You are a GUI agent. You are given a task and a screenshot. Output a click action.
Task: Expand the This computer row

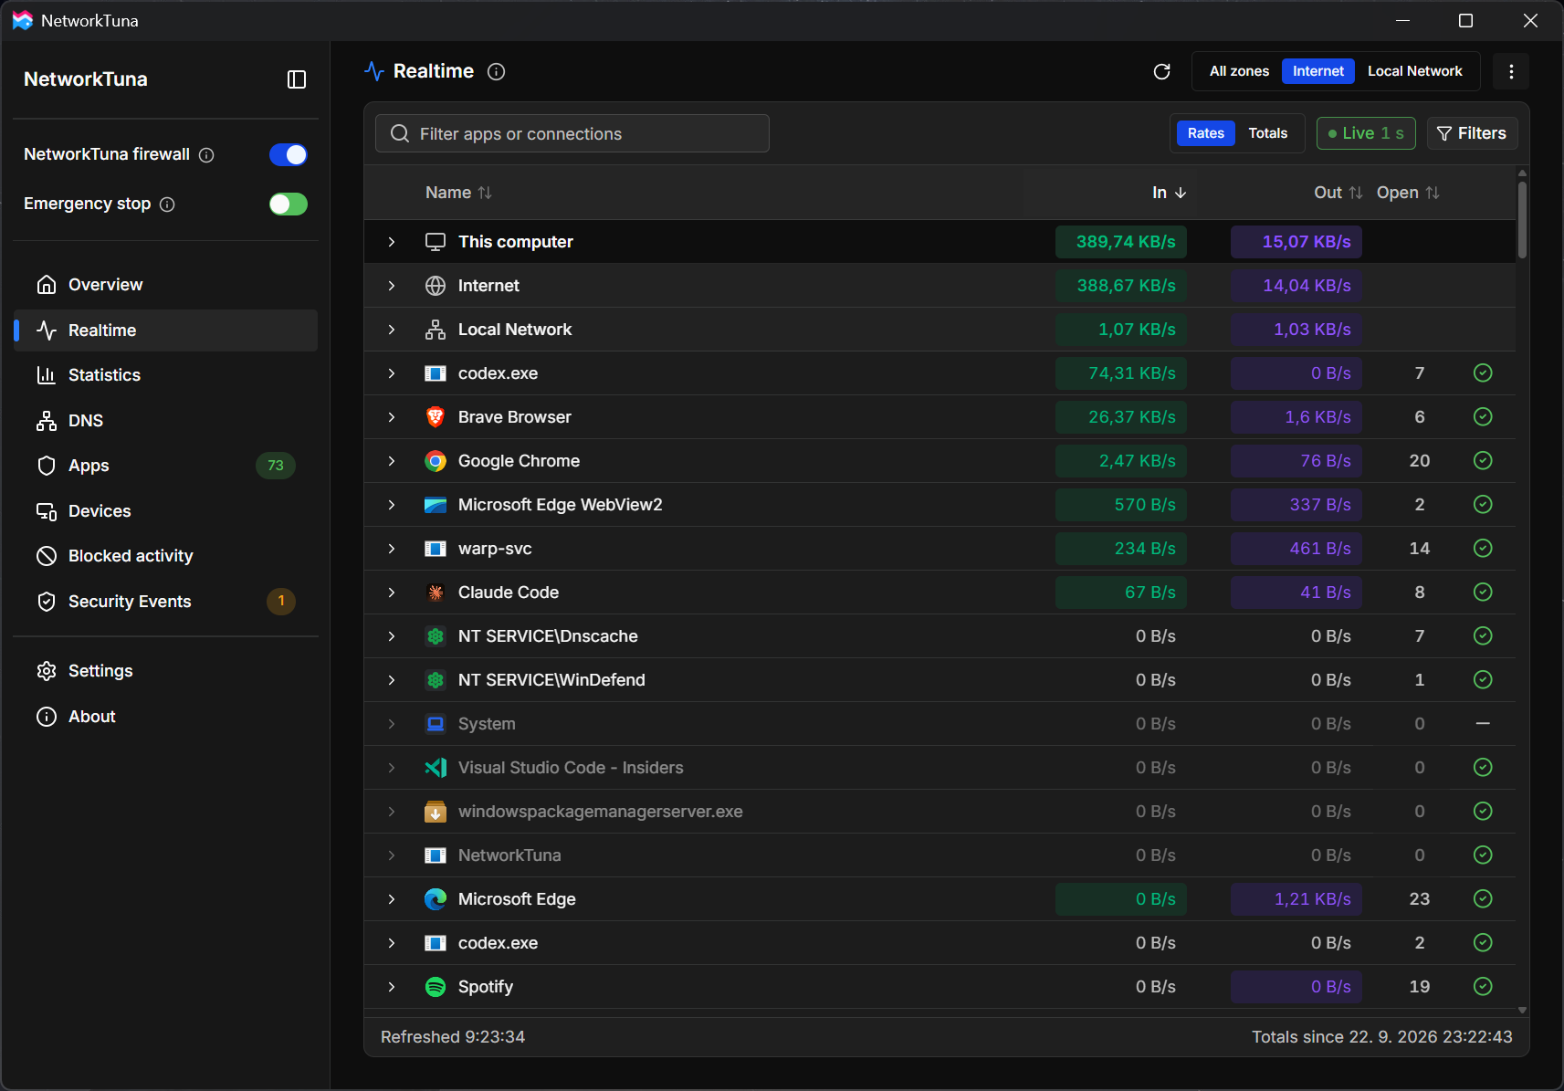(x=392, y=242)
